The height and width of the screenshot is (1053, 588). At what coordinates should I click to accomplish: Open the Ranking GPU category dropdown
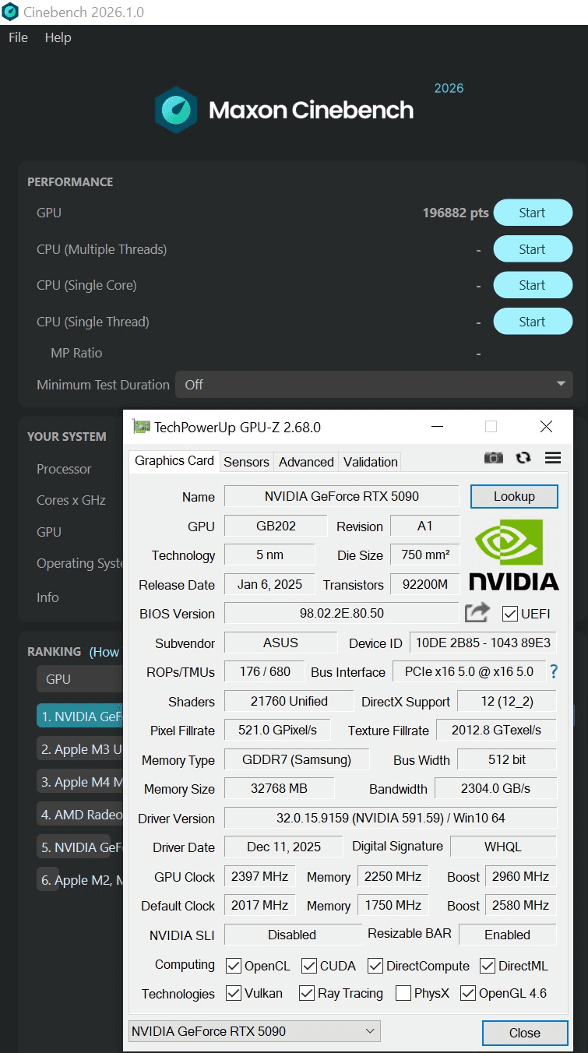(x=80, y=679)
